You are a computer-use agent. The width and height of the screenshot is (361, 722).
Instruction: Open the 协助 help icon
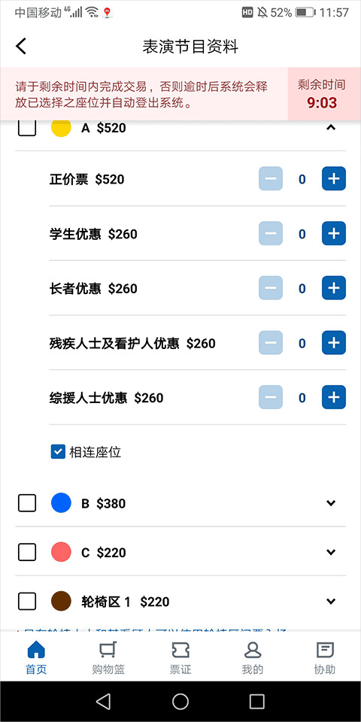(325, 650)
